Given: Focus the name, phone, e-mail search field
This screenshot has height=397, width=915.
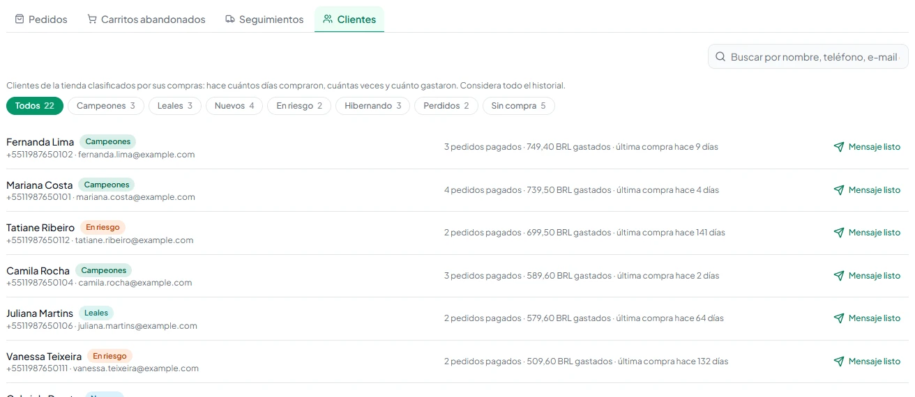Looking at the screenshot, I should point(808,57).
